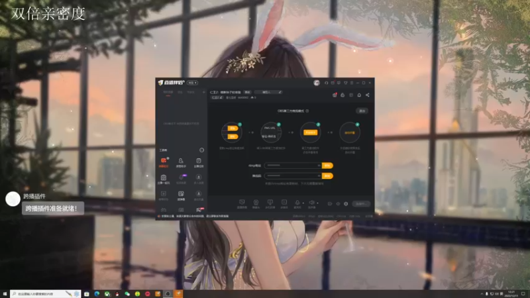Copy the rtmp address with yellow button
Image resolution: width=530 pixels, height=298 pixels.
[327, 166]
